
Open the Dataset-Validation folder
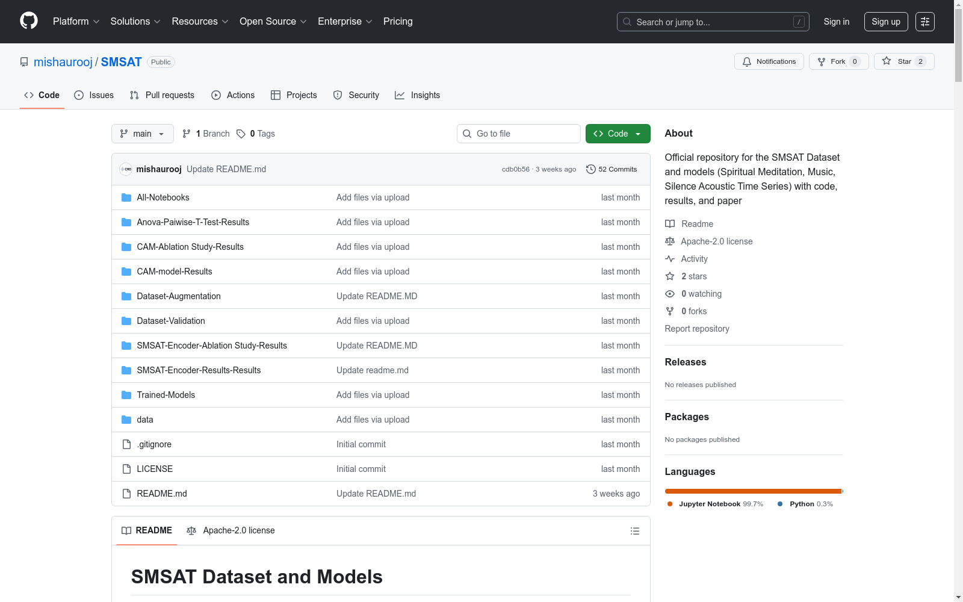point(171,321)
